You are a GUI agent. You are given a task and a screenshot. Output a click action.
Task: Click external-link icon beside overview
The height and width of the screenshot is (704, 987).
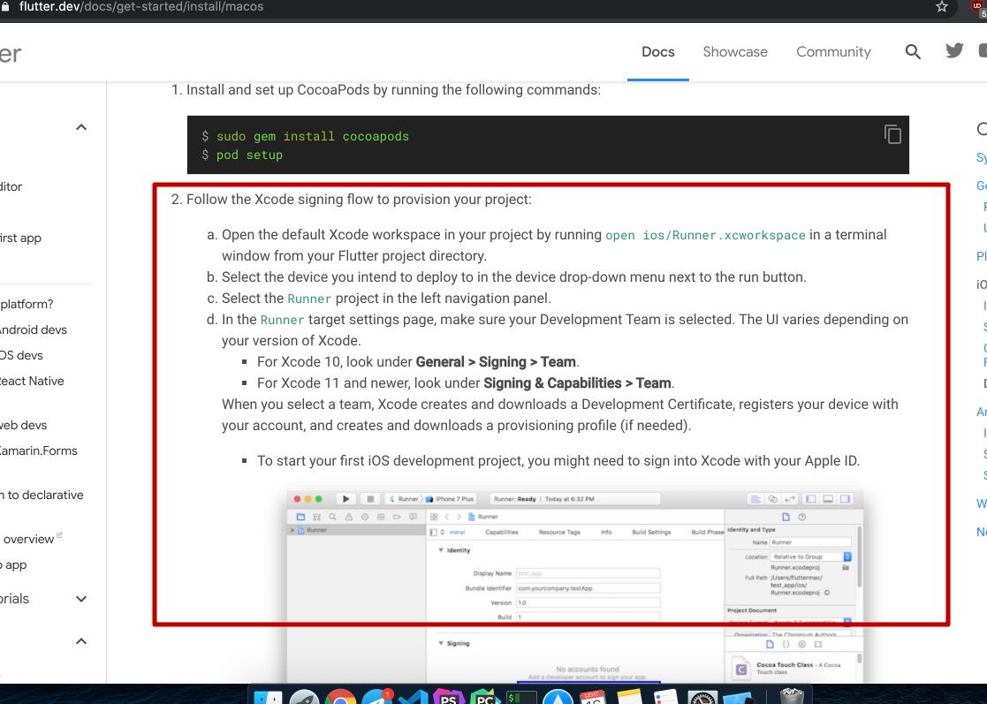coord(59,535)
